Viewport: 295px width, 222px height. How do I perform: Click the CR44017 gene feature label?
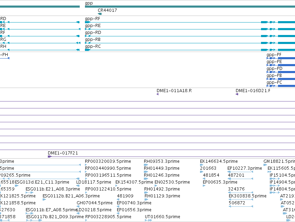(107, 10)
